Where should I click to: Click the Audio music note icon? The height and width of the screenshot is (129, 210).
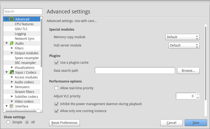pos(12,43)
